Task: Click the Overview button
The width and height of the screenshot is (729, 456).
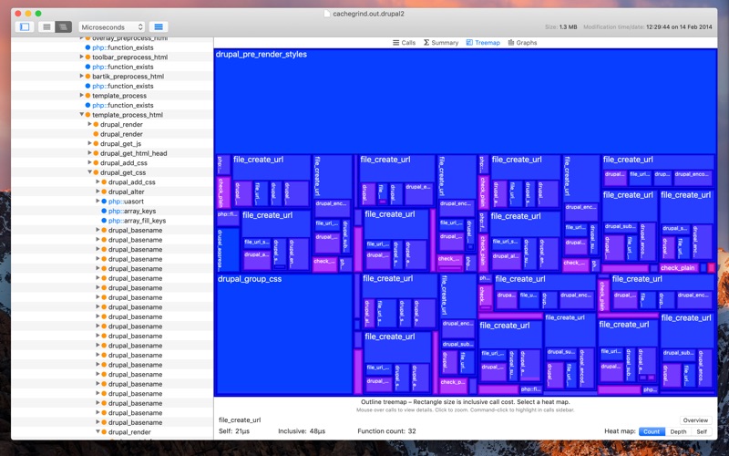Action: pos(695,420)
